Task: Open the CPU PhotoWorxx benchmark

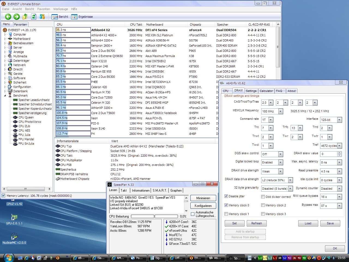Action: pos(30,122)
